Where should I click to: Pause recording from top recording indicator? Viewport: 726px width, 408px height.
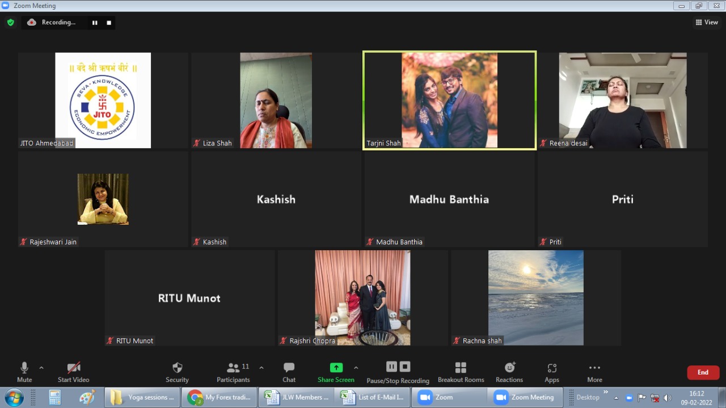pos(95,23)
